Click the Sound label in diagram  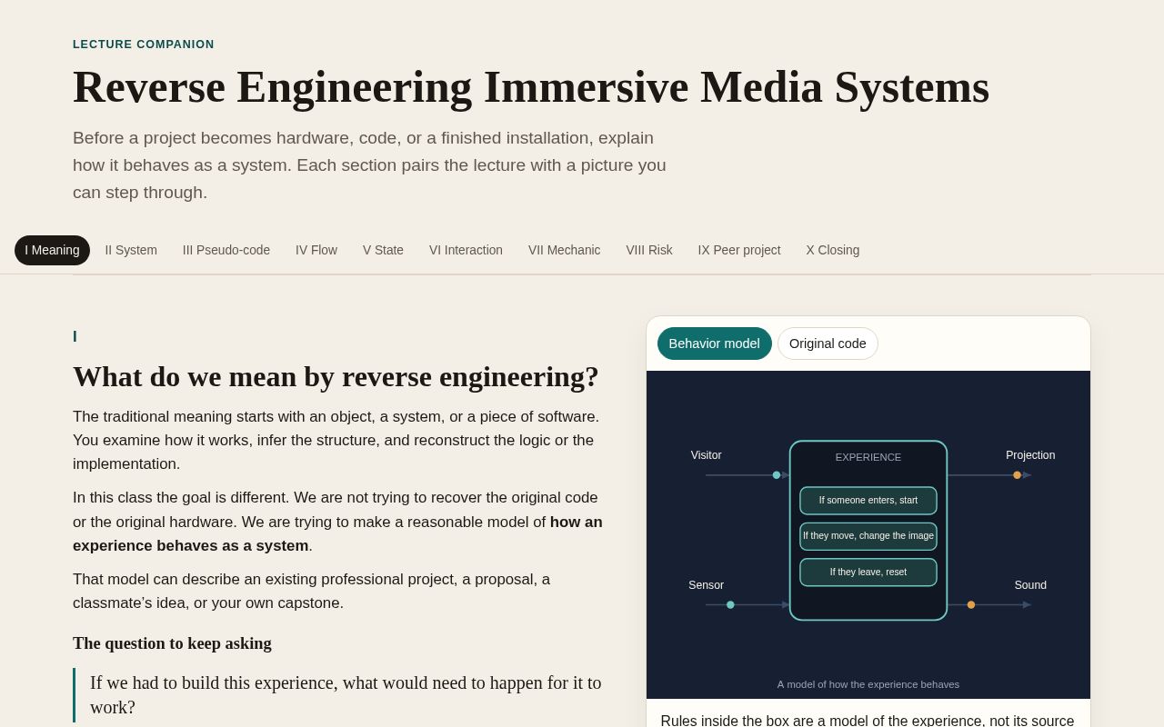click(x=1030, y=585)
